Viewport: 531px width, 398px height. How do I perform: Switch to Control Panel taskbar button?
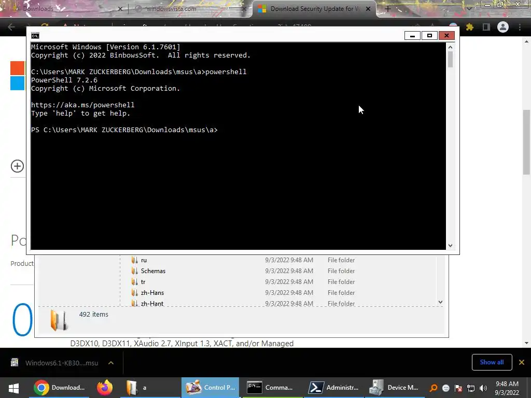210,388
